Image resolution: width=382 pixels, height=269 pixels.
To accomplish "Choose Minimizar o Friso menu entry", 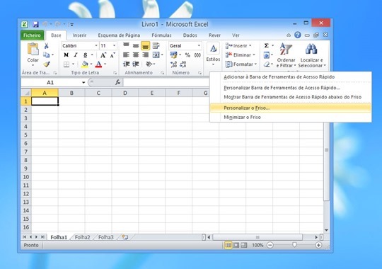I will (291, 117).
